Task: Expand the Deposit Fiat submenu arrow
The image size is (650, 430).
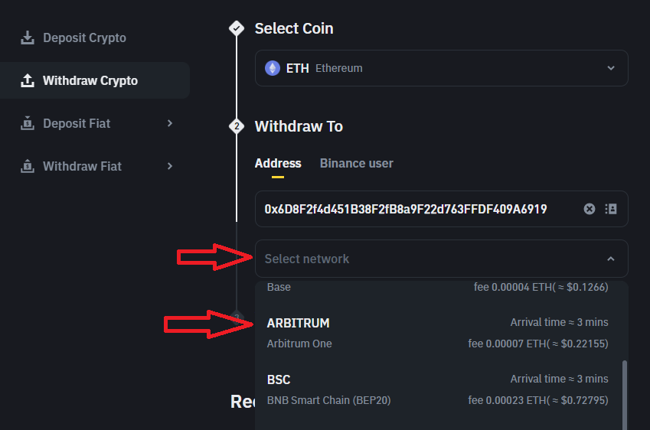Action: click(x=169, y=123)
